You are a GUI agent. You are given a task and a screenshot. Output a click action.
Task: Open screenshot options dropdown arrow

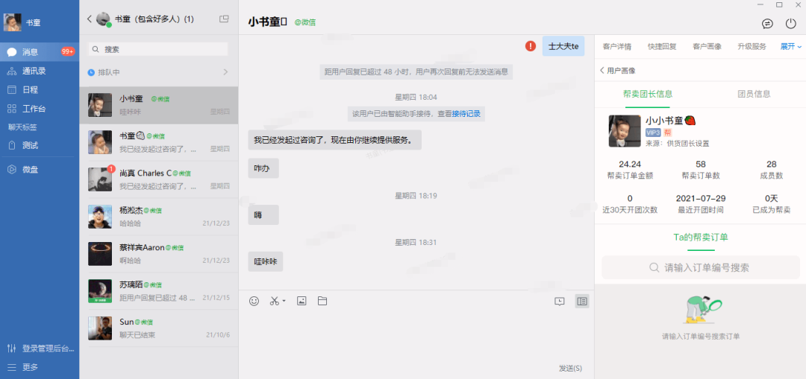284,302
